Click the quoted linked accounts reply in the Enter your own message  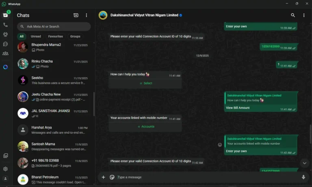point(261,141)
